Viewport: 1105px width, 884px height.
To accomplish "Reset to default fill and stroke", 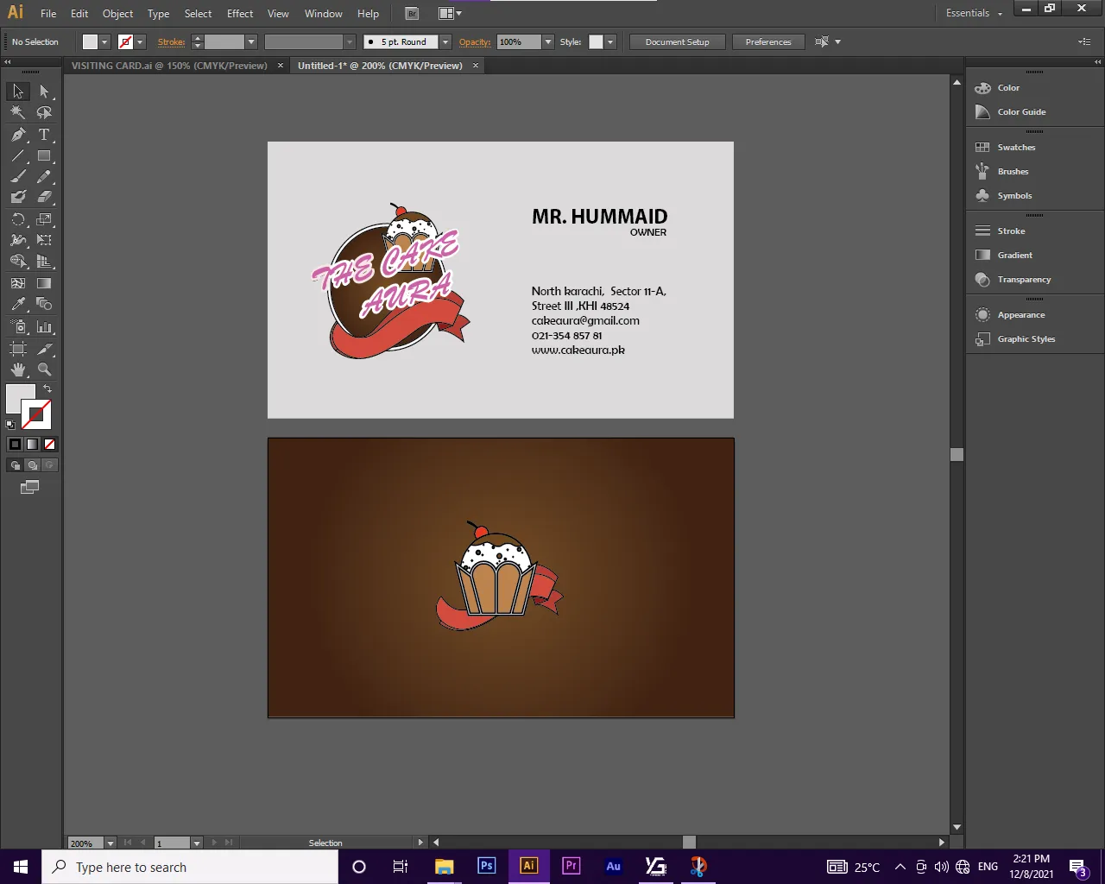I will point(10,424).
